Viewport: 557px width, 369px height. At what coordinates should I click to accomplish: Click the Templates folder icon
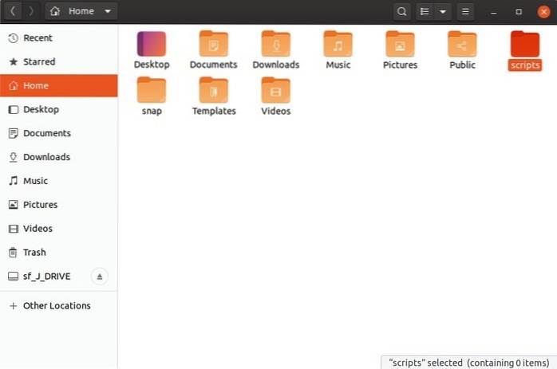click(x=214, y=91)
